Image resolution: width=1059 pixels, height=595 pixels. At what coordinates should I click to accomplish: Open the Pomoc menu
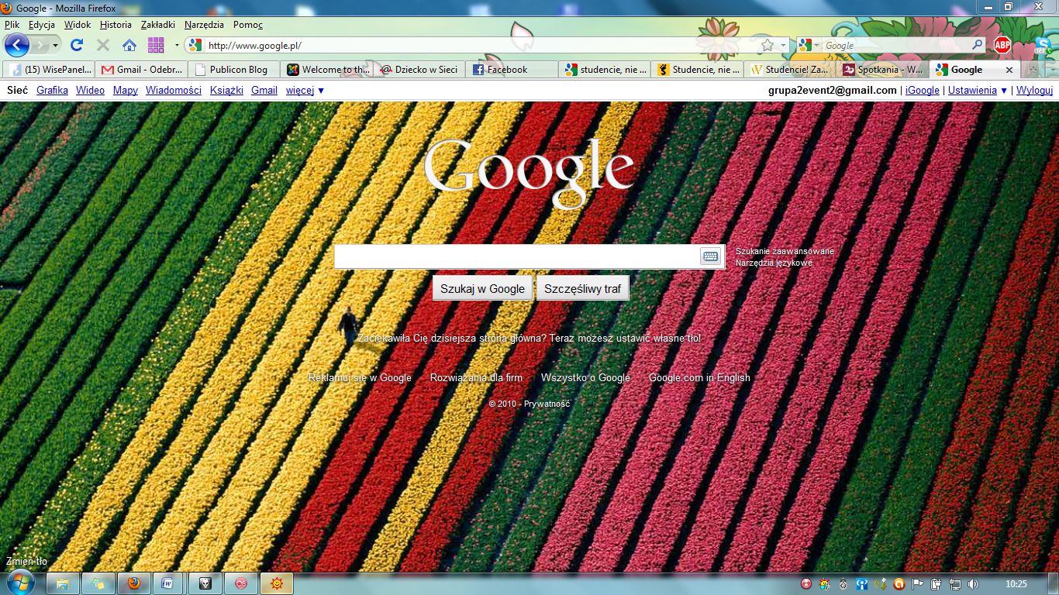click(248, 25)
